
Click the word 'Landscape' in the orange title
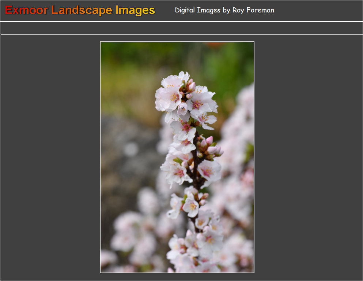[x=82, y=10]
